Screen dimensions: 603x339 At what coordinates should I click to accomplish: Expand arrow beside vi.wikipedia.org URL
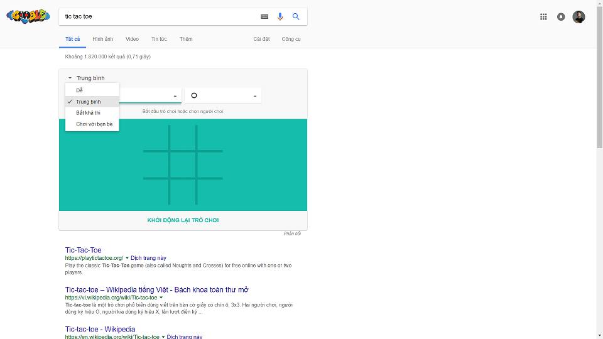(161, 298)
